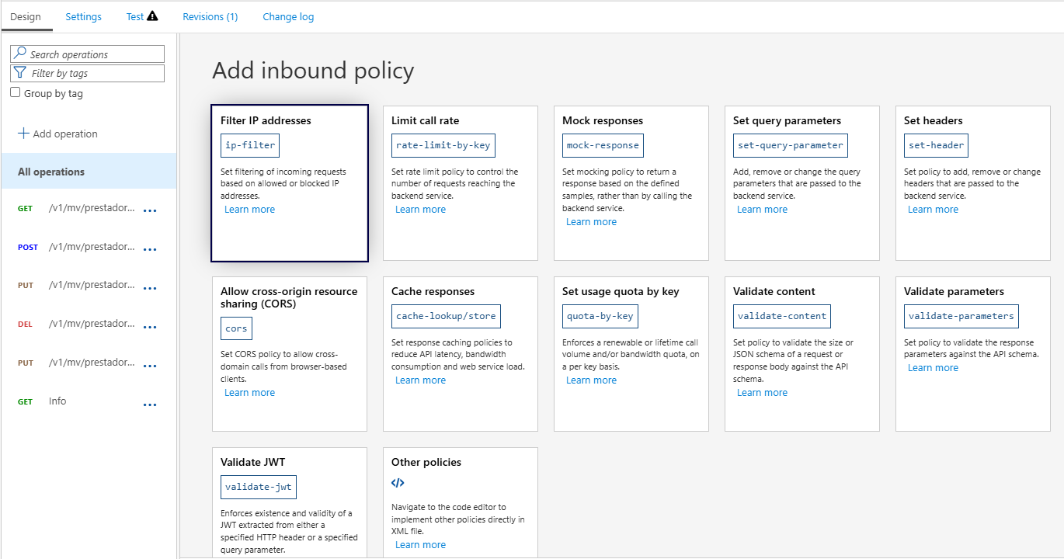The image size is (1064, 559).
Task: Switch to the Settings tab
Action: (x=83, y=16)
